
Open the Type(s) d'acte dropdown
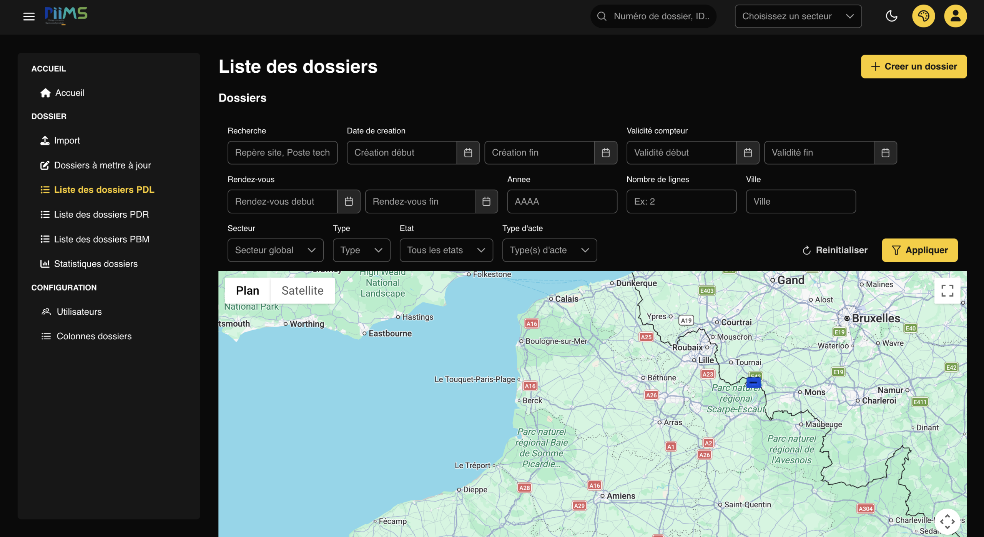pos(549,250)
